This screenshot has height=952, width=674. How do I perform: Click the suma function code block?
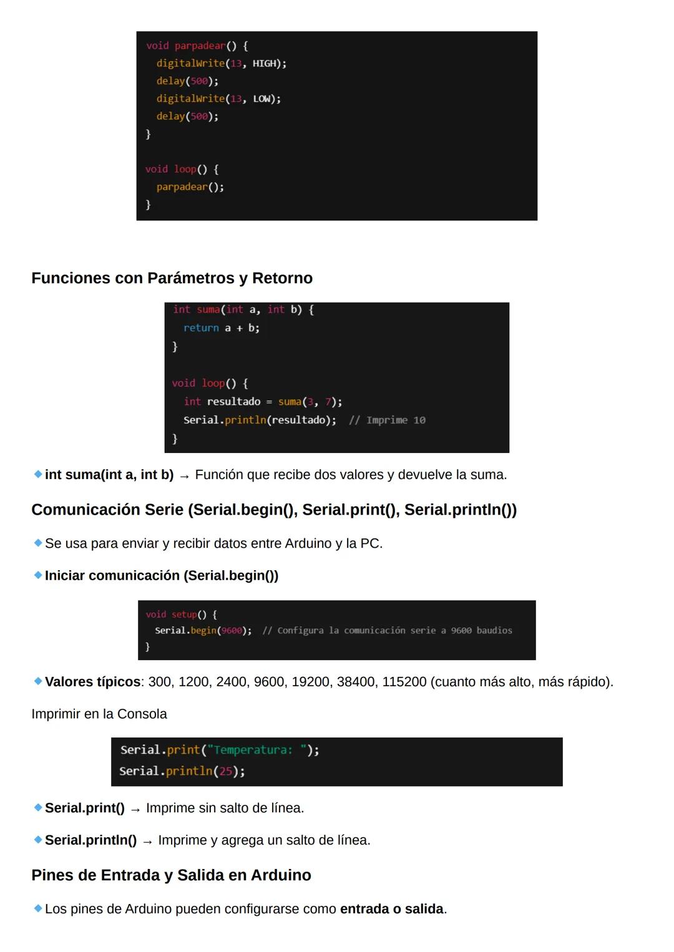pyautogui.click(x=336, y=377)
